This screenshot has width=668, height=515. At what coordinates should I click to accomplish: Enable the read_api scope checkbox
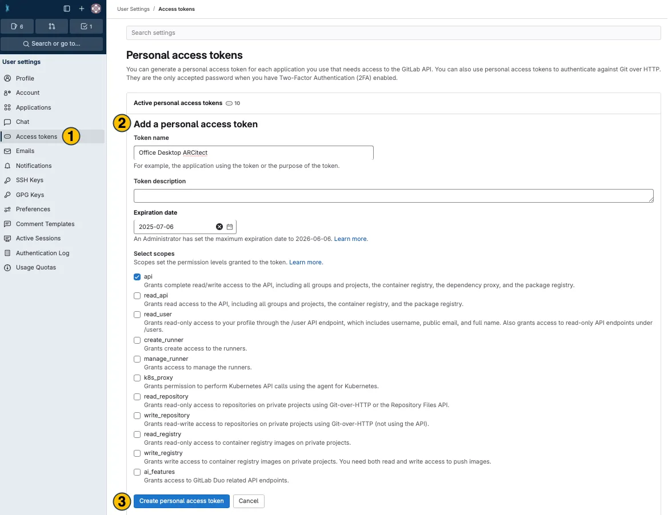(x=137, y=296)
